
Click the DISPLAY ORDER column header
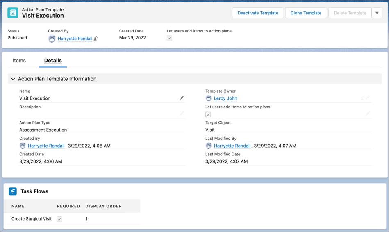tap(103, 206)
